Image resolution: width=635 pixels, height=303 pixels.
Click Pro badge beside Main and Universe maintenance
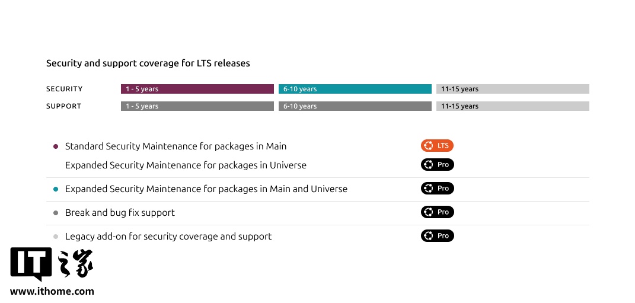437,189
